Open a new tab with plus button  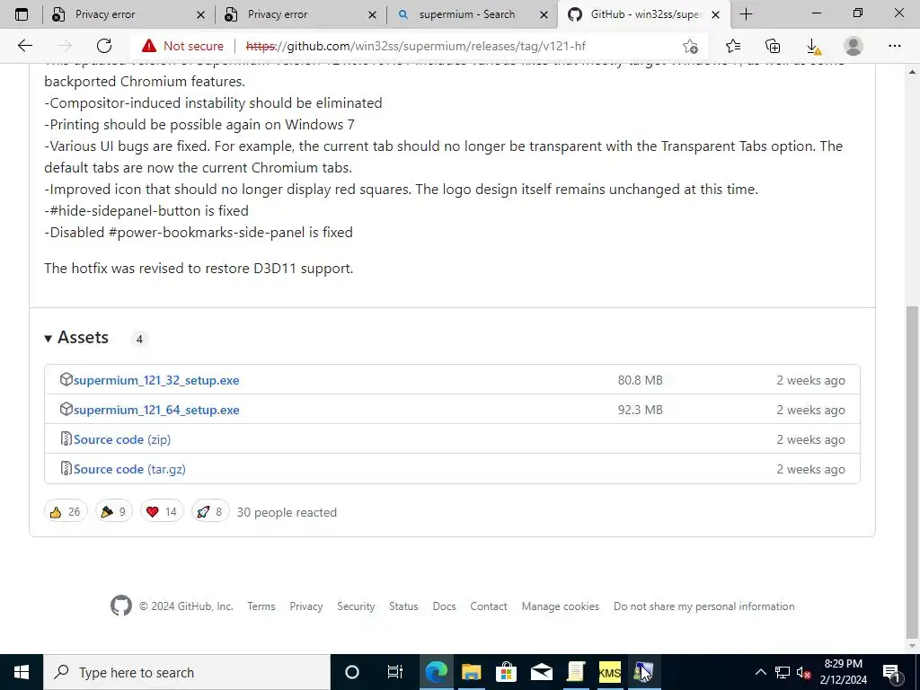(x=746, y=14)
